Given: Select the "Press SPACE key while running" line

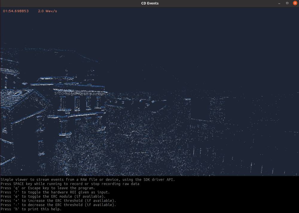Looking at the screenshot, I should pyautogui.click(x=70, y=184).
